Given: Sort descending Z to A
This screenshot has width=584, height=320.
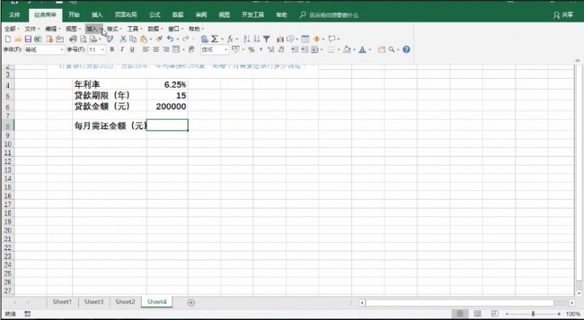Looking at the screenshot, I should point(257,39).
